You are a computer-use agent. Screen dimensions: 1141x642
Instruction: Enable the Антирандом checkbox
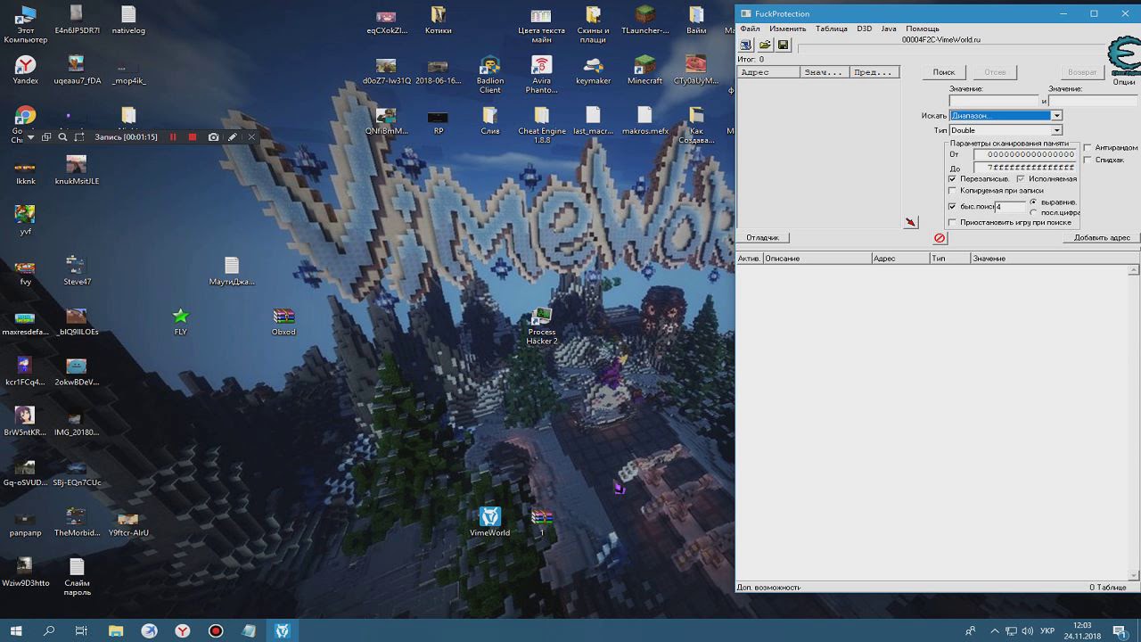click(x=1088, y=148)
